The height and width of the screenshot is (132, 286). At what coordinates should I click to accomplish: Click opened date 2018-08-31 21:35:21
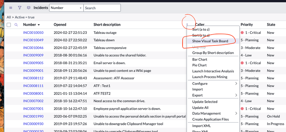click(x=70, y=63)
